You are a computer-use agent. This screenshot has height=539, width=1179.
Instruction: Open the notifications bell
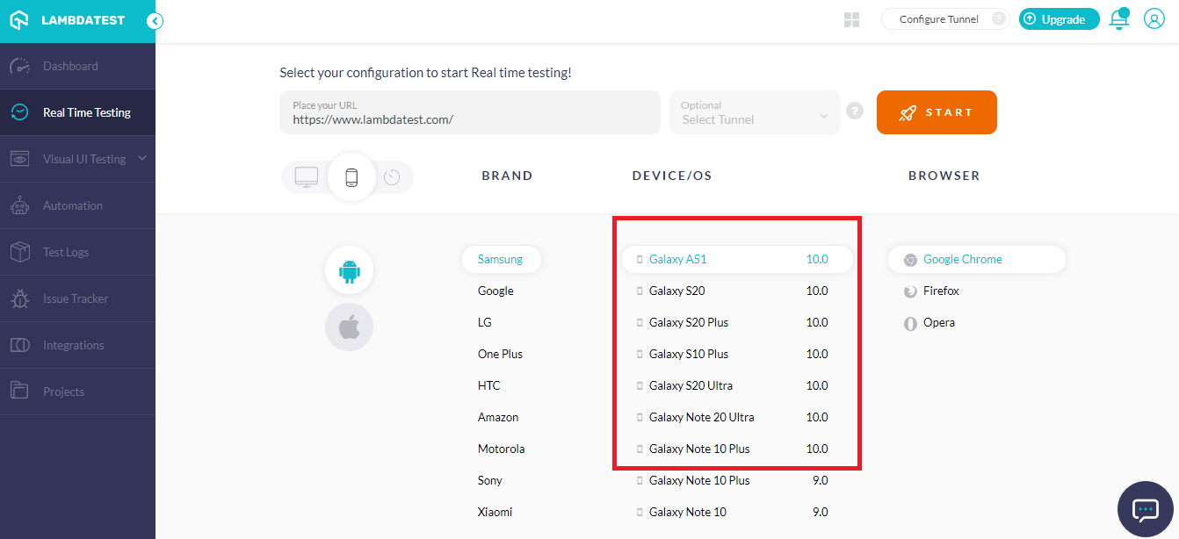click(x=1118, y=19)
